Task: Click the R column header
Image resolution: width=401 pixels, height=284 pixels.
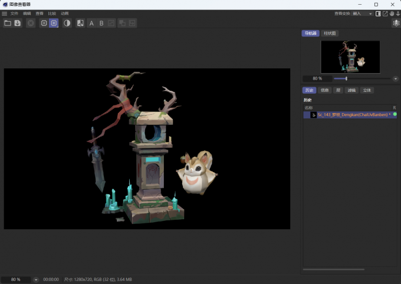Action: [395, 108]
